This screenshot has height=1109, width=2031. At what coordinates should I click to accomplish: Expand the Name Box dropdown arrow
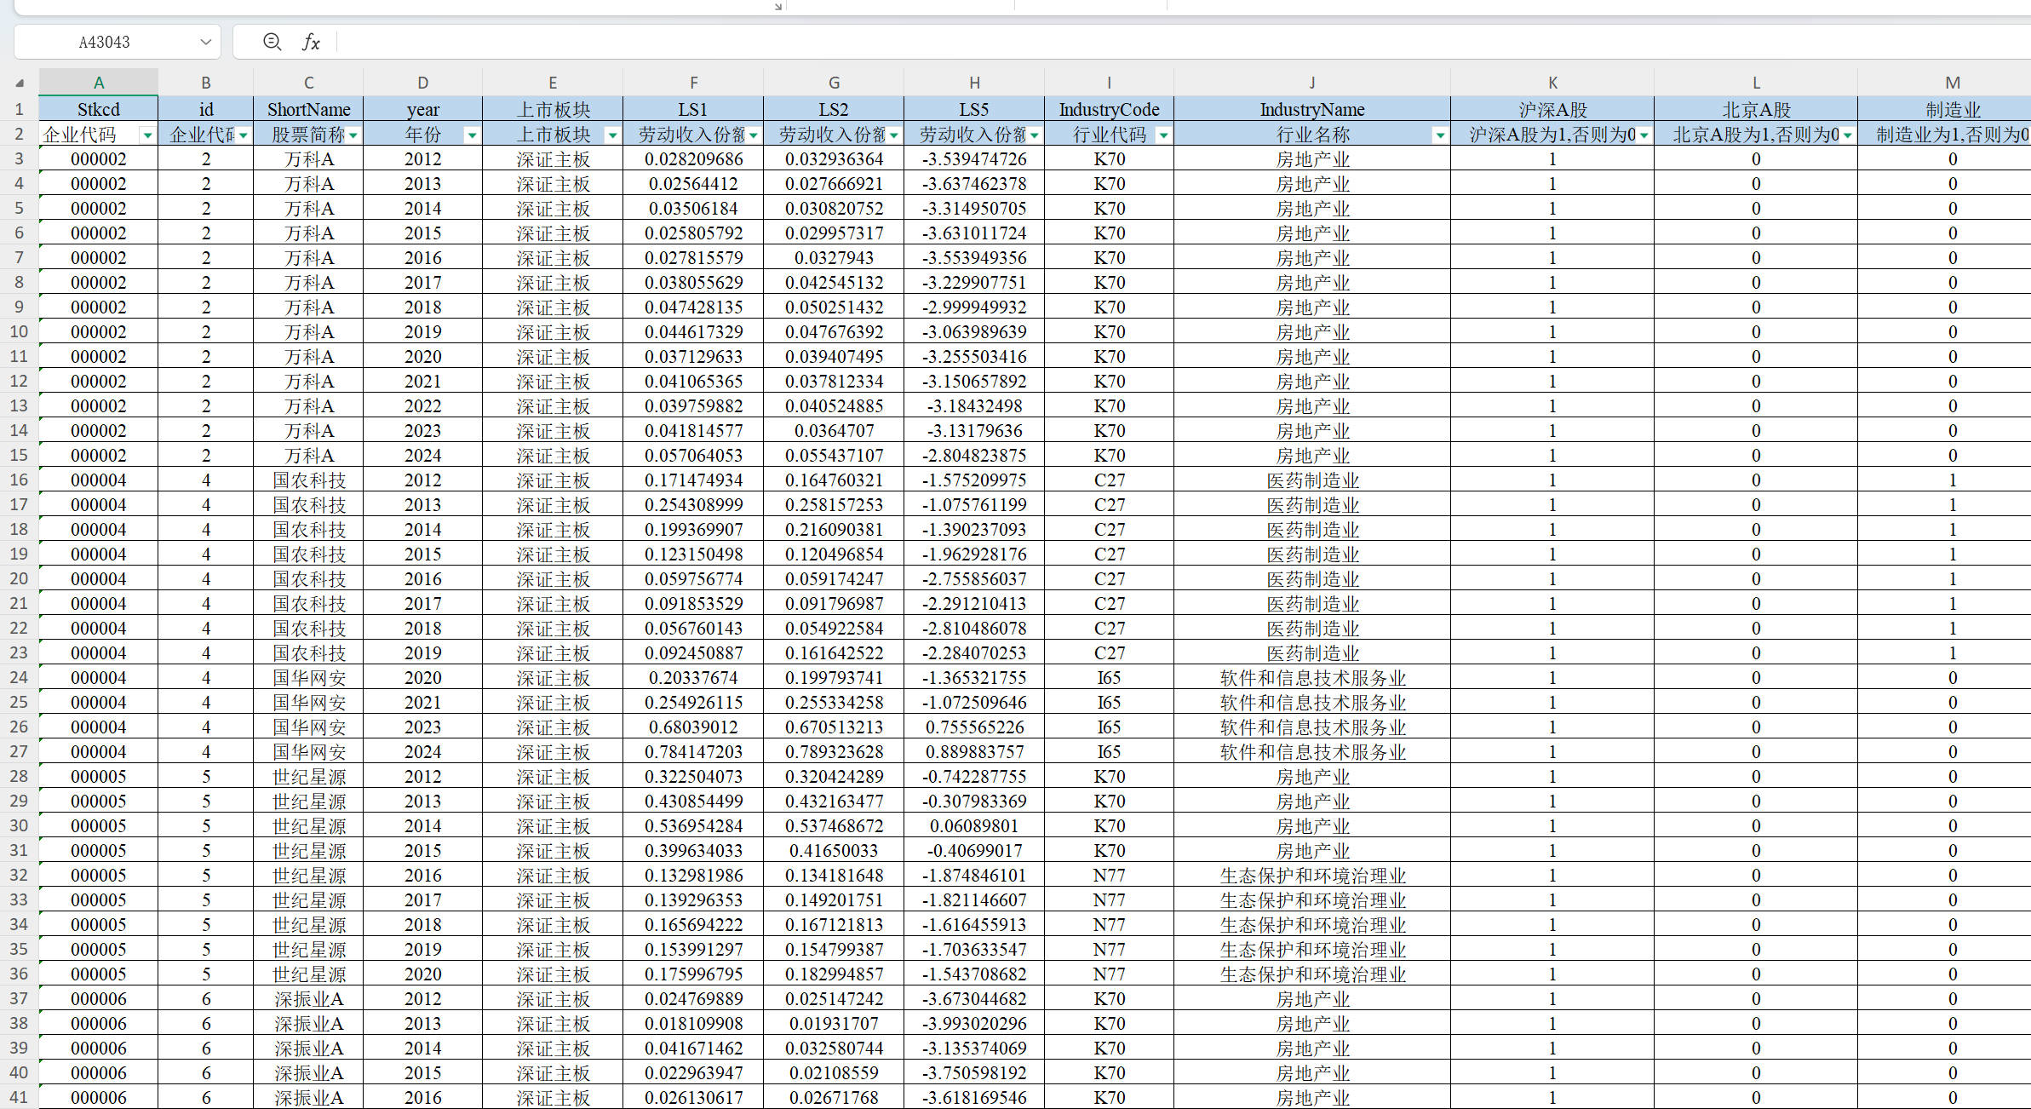pos(205,42)
